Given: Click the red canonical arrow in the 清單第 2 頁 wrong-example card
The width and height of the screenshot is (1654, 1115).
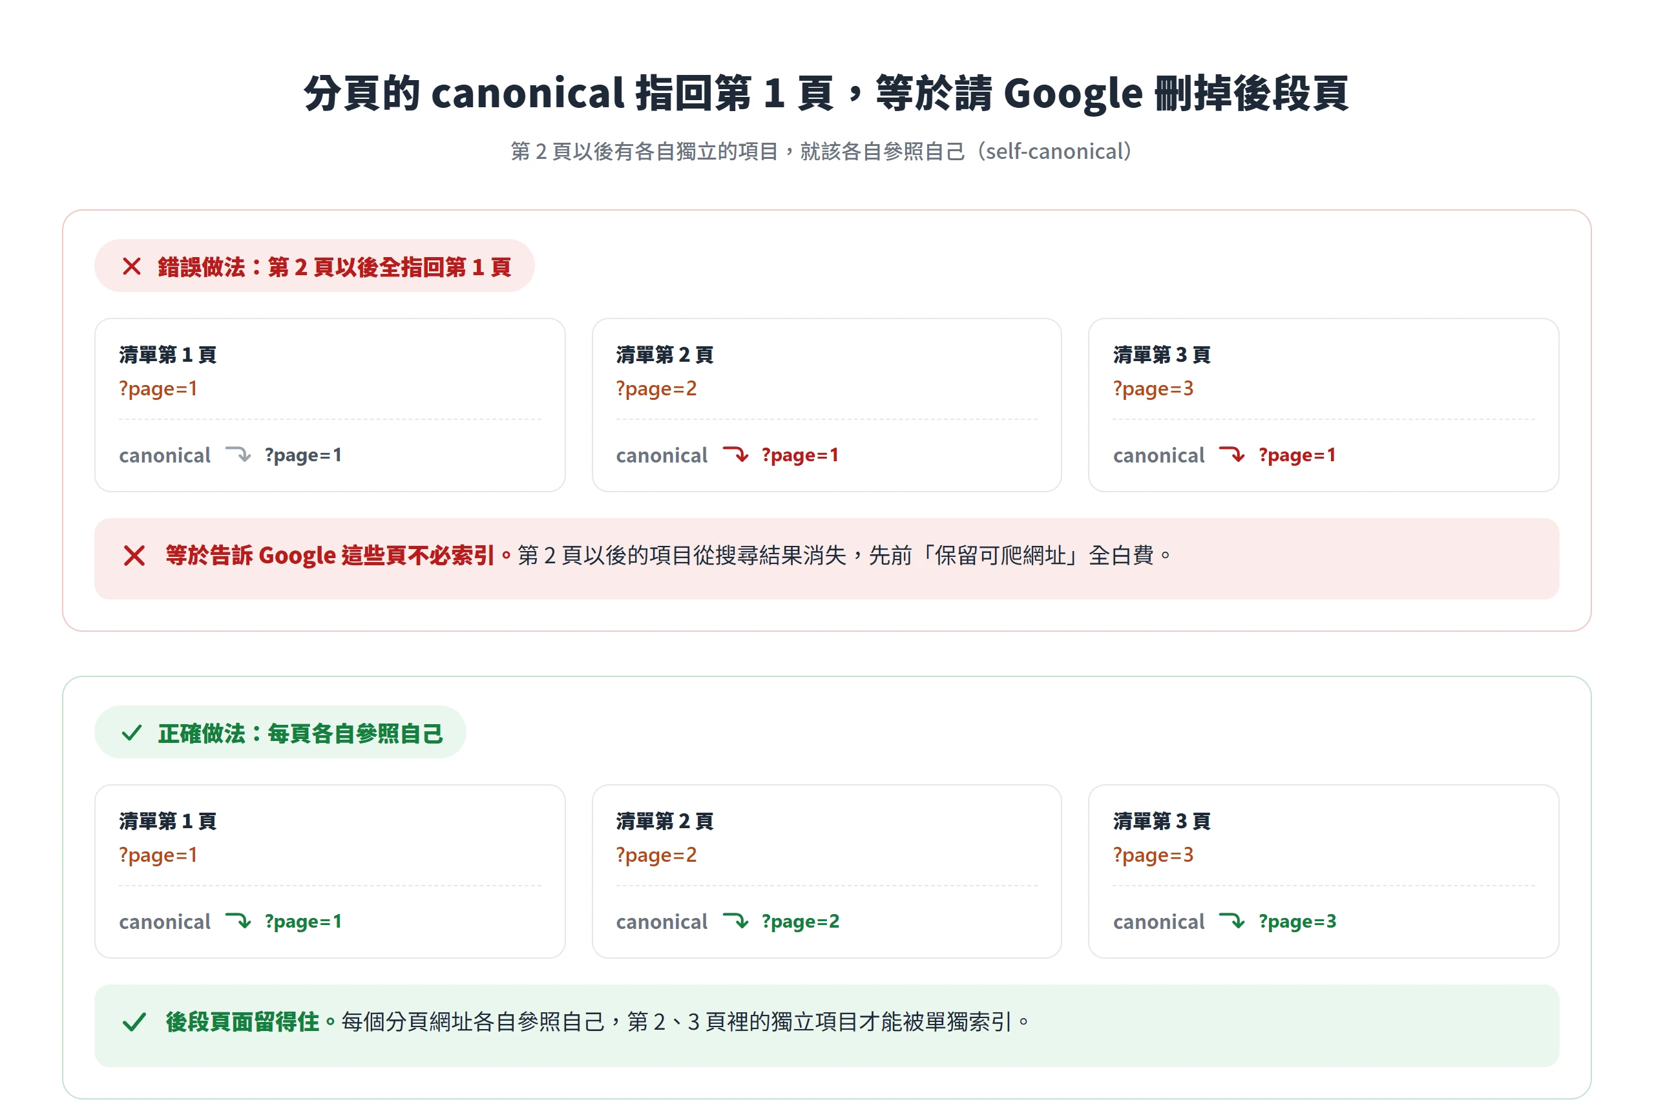Looking at the screenshot, I should coord(735,453).
